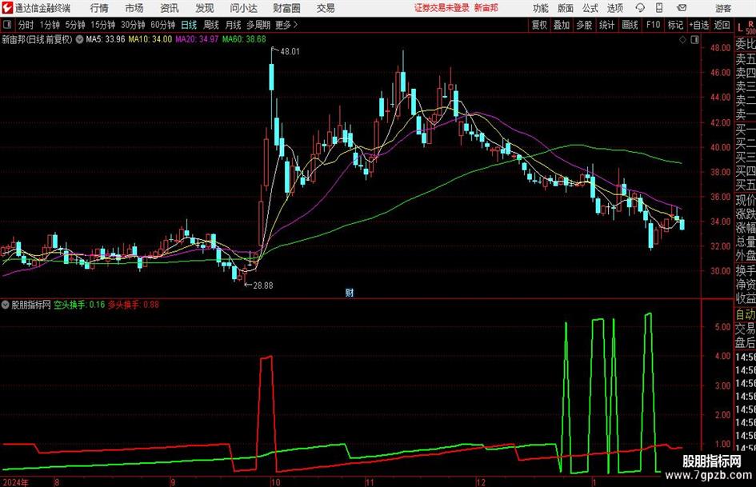
Task: Click the 叠加 overlay toolbar button
Action: (562, 25)
